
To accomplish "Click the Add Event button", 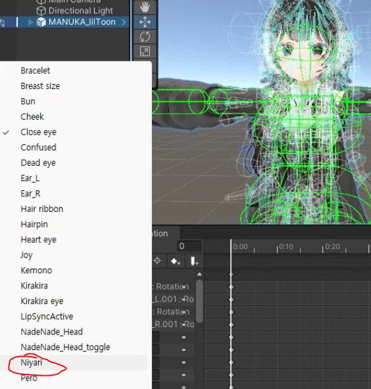I will [194, 261].
